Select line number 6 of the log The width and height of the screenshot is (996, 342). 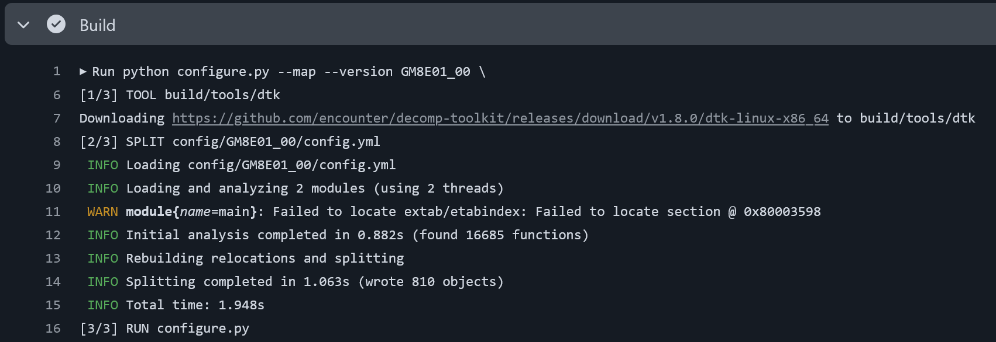tap(57, 95)
